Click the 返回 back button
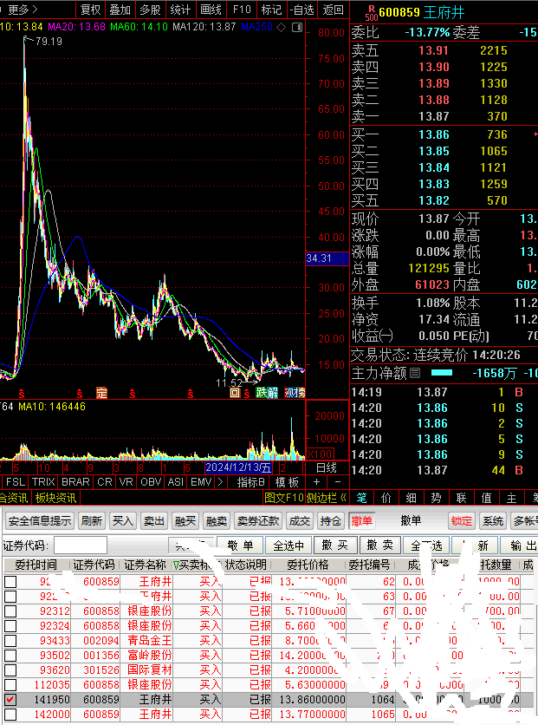The width and height of the screenshot is (538, 725). pyautogui.click(x=333, y=10)
